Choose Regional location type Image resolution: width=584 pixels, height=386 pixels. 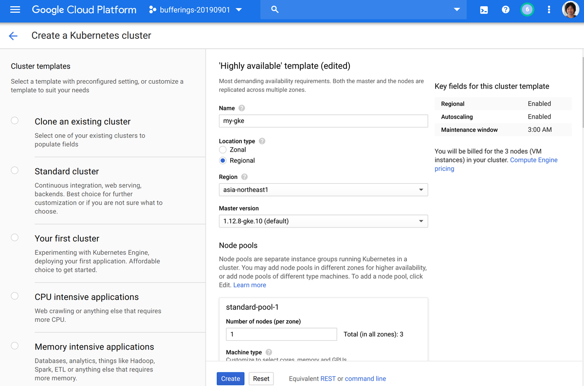223,160
